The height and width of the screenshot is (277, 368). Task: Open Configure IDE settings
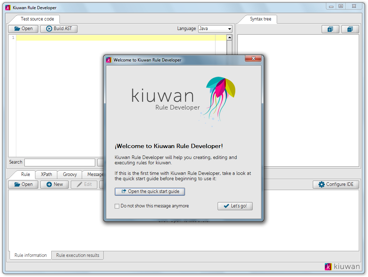click(x=336, y=184)
